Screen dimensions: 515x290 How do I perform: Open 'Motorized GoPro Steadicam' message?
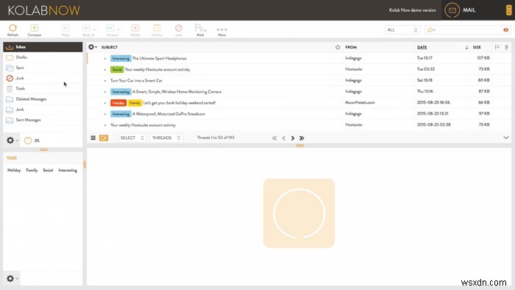168,114
